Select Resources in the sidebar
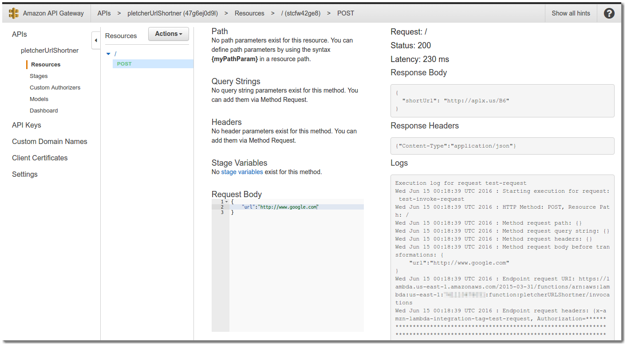 click(46, 65)
